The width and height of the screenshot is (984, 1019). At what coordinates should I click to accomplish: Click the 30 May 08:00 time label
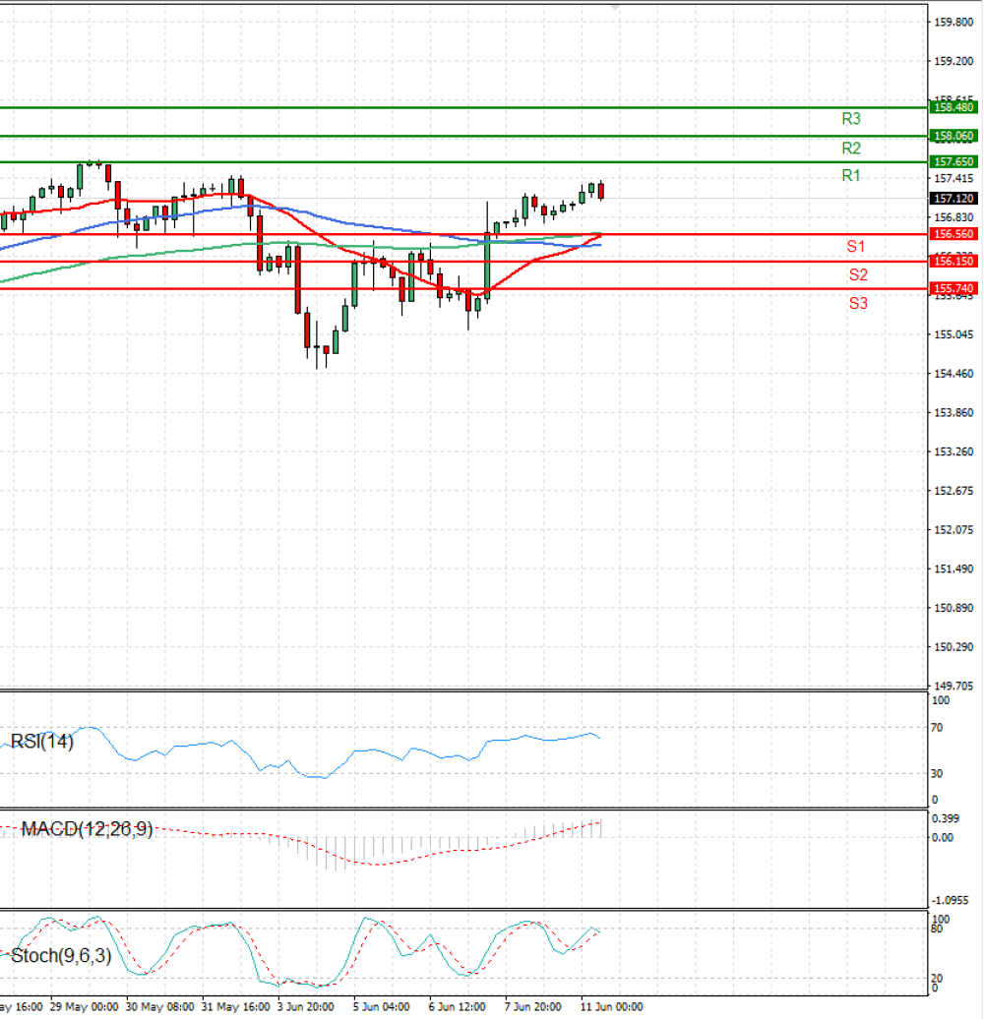coord(159,1006)
